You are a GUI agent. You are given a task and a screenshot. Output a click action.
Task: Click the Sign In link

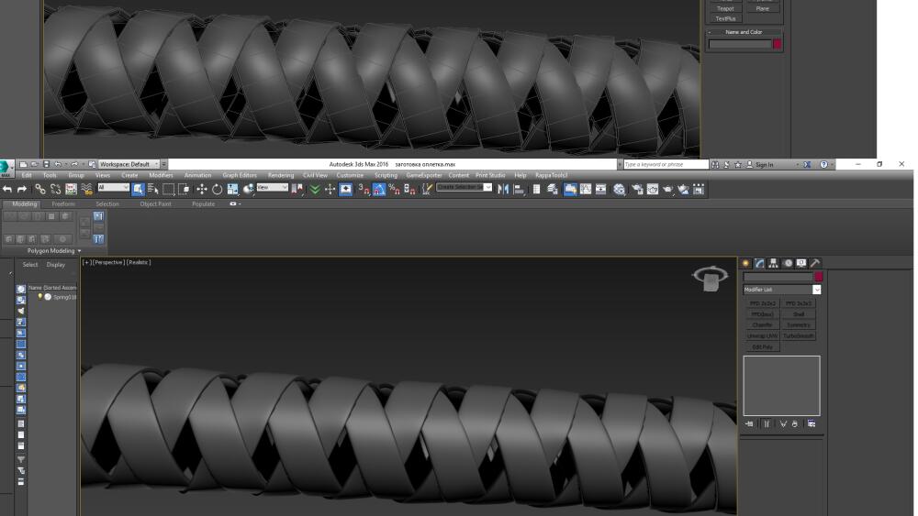[x=764, y=165]
